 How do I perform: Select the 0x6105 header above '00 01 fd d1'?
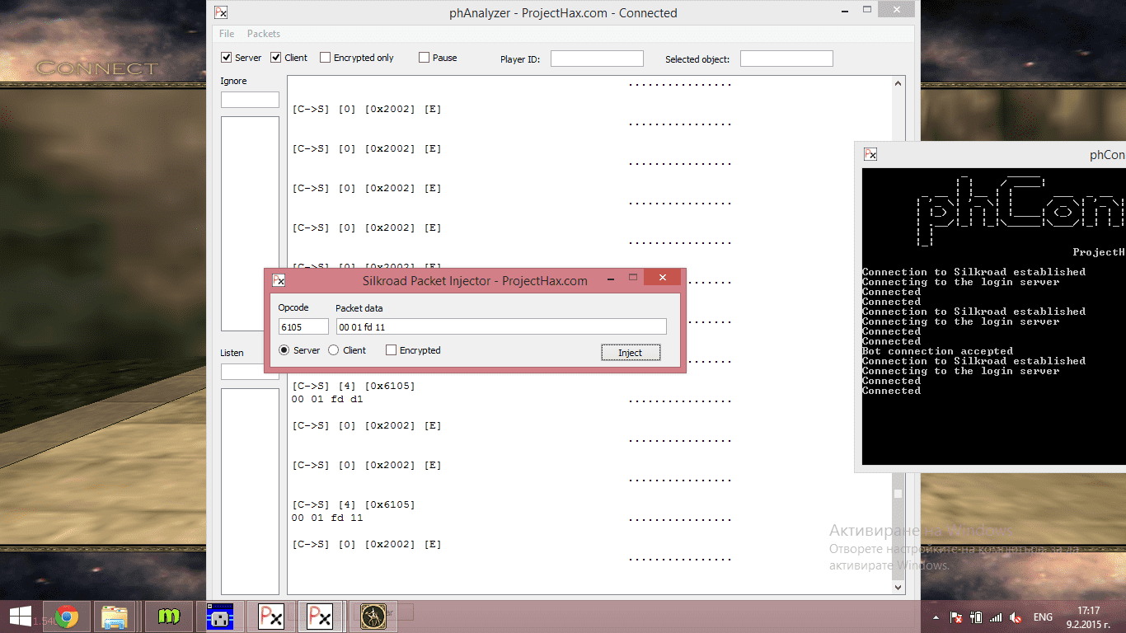pos(354,386)
